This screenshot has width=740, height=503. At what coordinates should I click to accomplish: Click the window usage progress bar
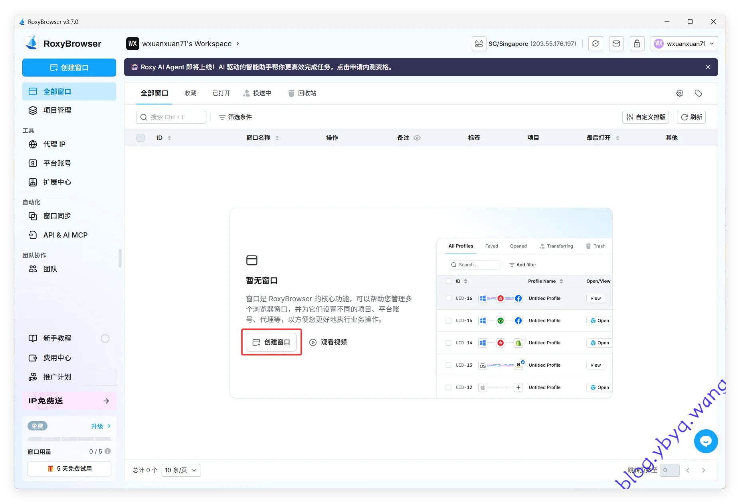(69, 439)
